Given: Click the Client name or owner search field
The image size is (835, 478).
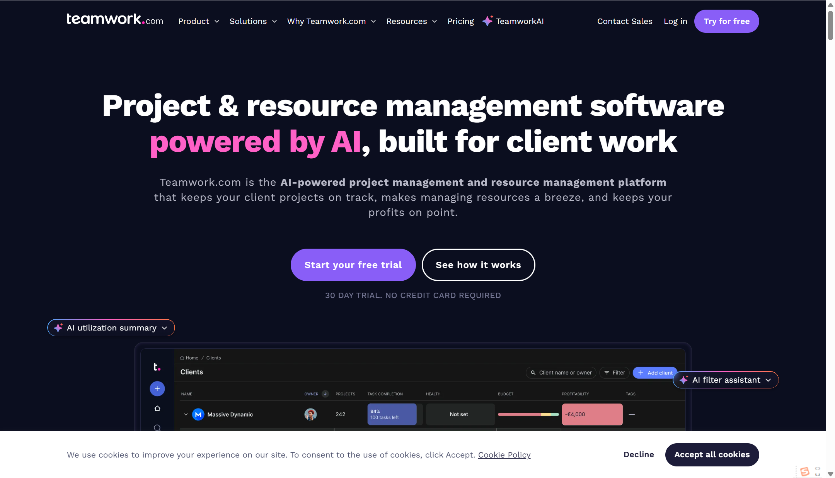Looking at the screenshot, I should click(561, 373).
